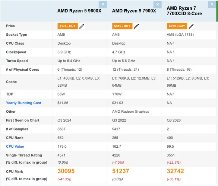The image size is (218, 186).
Task: Select the AMD Ryzen 9 7900X heading
Action: pos(134,11)
